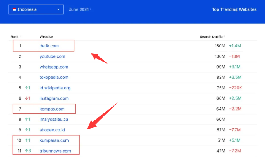Viewport: 265px width, 160px height.
Task: Click the 150M traffic value for detik.com
Action: (220, 46)
